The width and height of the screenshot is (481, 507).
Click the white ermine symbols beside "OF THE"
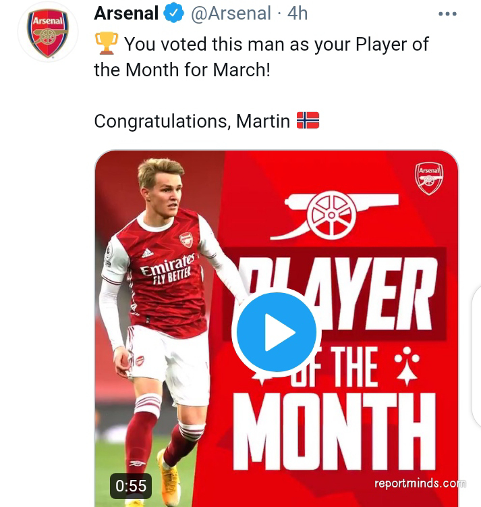click(x=406, y=366)
